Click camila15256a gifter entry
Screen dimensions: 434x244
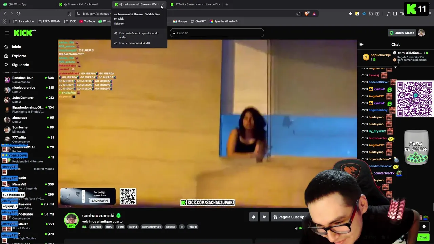point(410,53)
